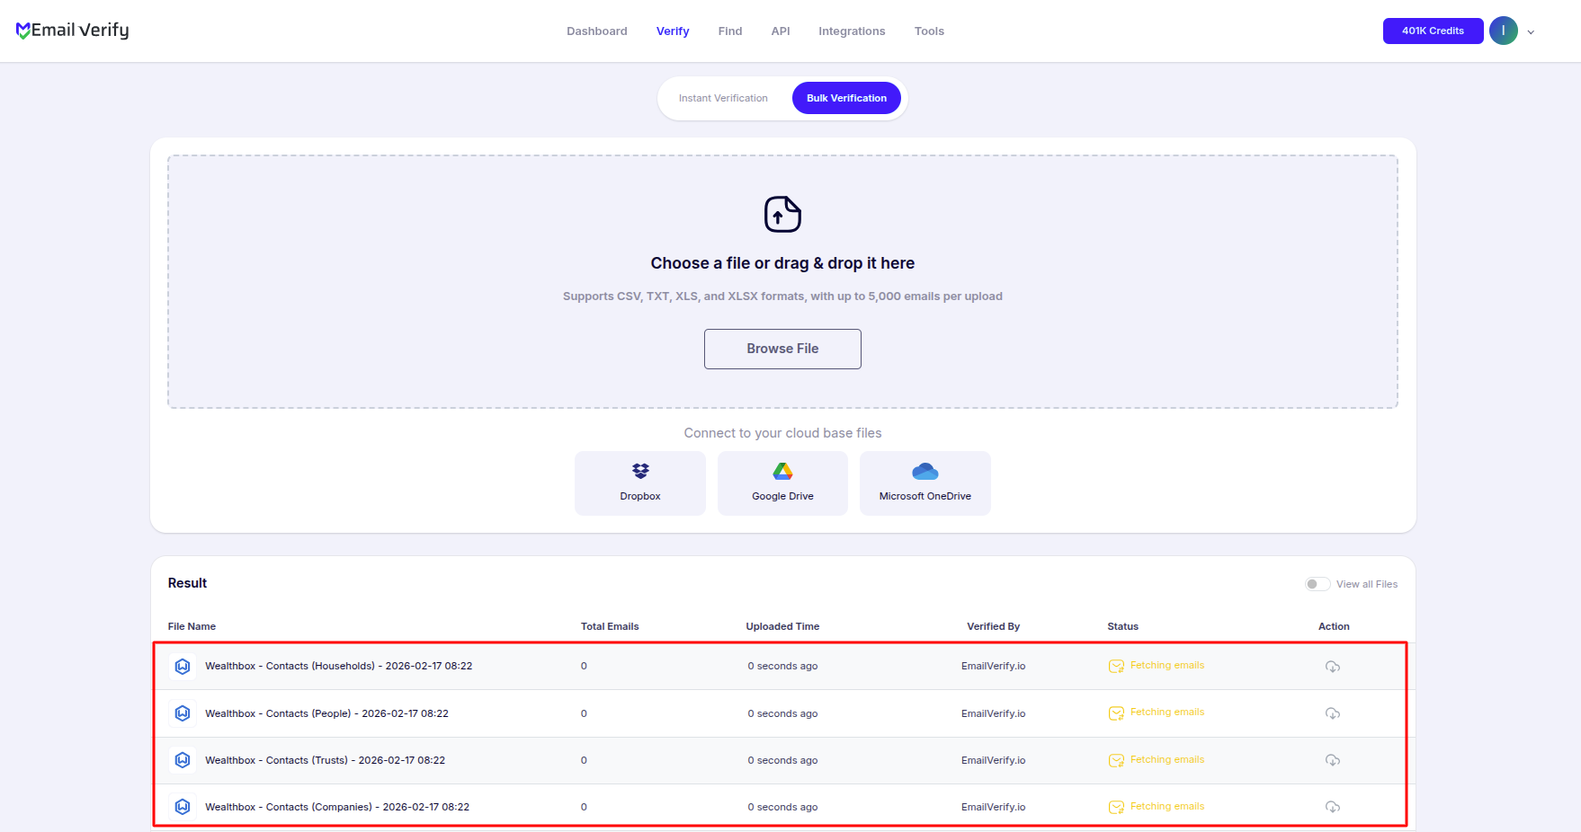Click the Browse File button

(782, 349)
